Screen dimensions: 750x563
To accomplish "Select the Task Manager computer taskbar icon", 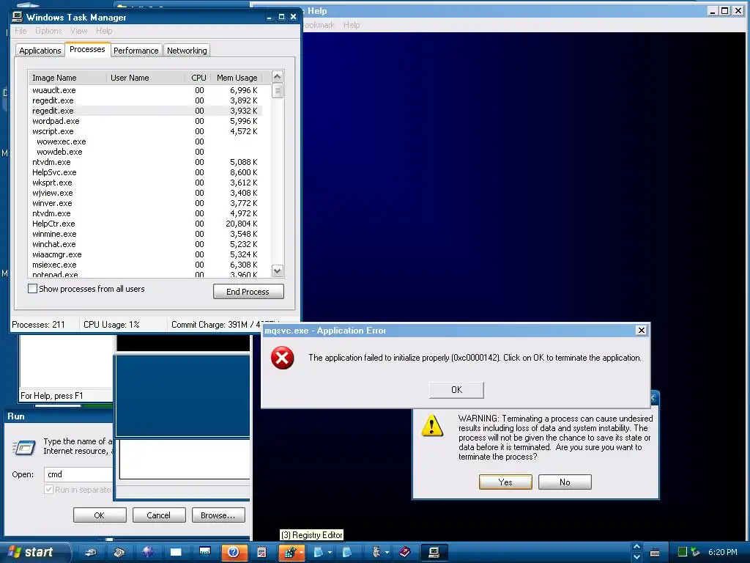I will (434, 553).
